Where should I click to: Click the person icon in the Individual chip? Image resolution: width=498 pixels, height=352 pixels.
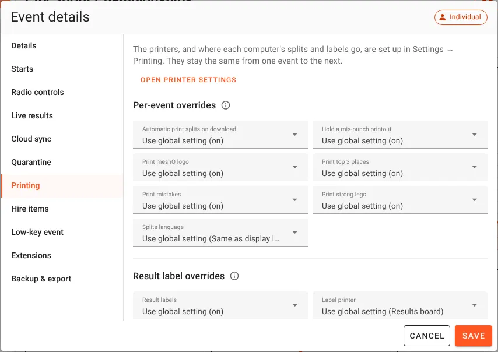click(443, 17)
